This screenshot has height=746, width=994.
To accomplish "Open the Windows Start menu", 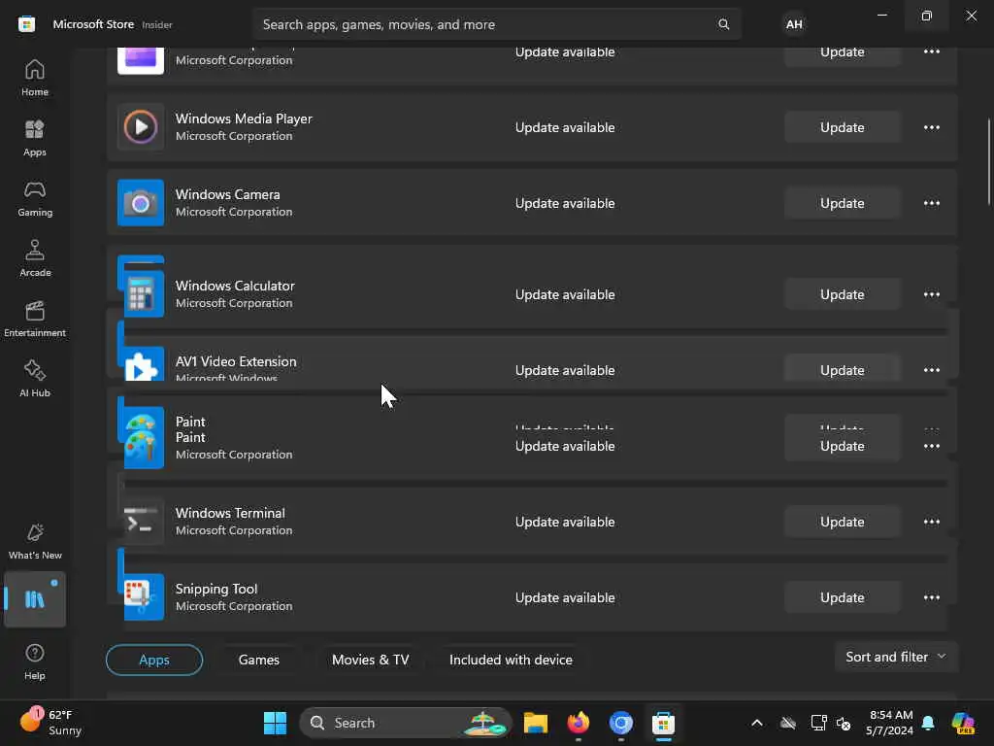I will tap(275, 723).
